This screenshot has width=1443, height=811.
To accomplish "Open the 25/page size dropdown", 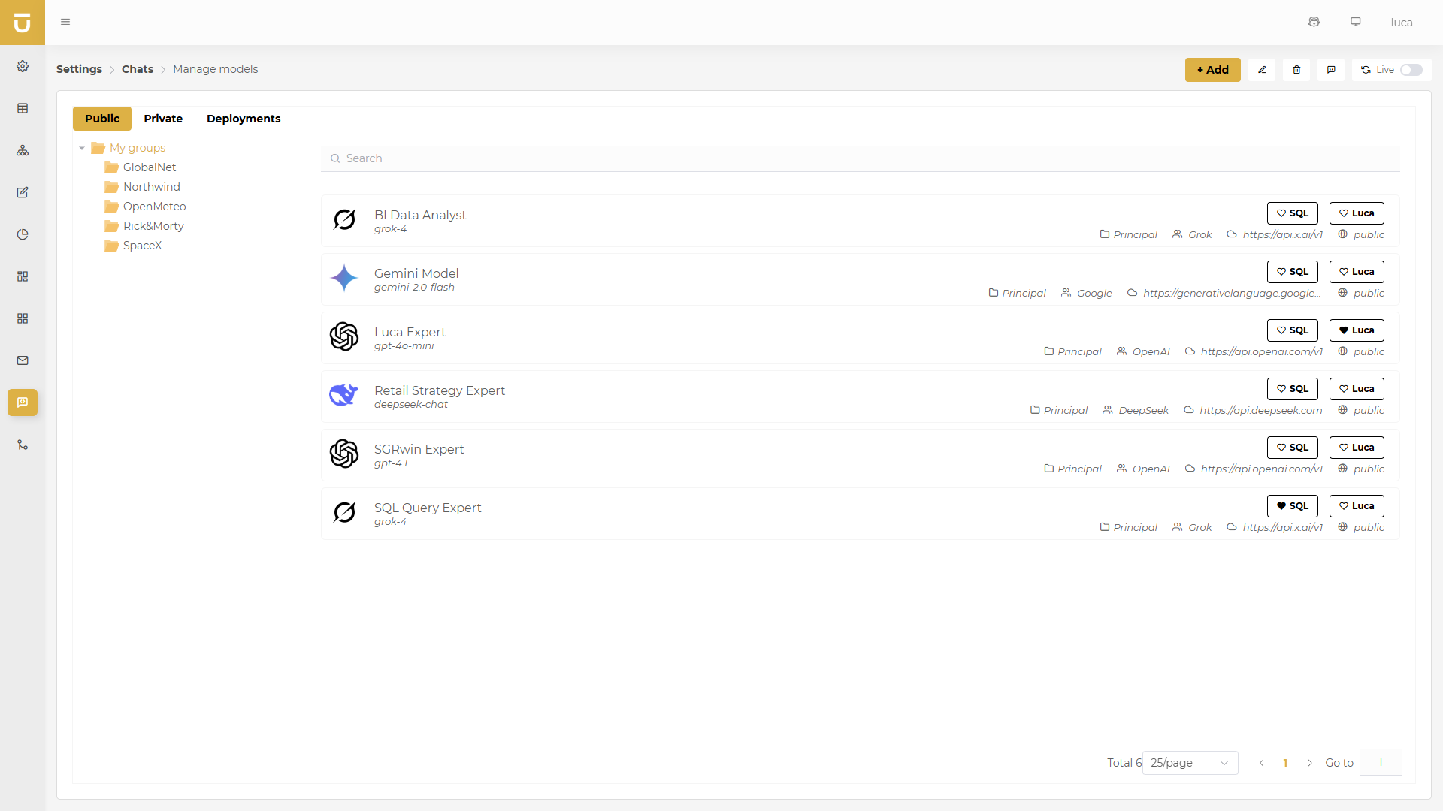I will point(1189,763).
